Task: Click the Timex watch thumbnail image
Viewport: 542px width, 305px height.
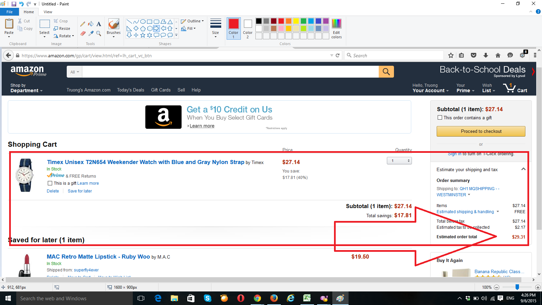Action: tap(25, 175)
